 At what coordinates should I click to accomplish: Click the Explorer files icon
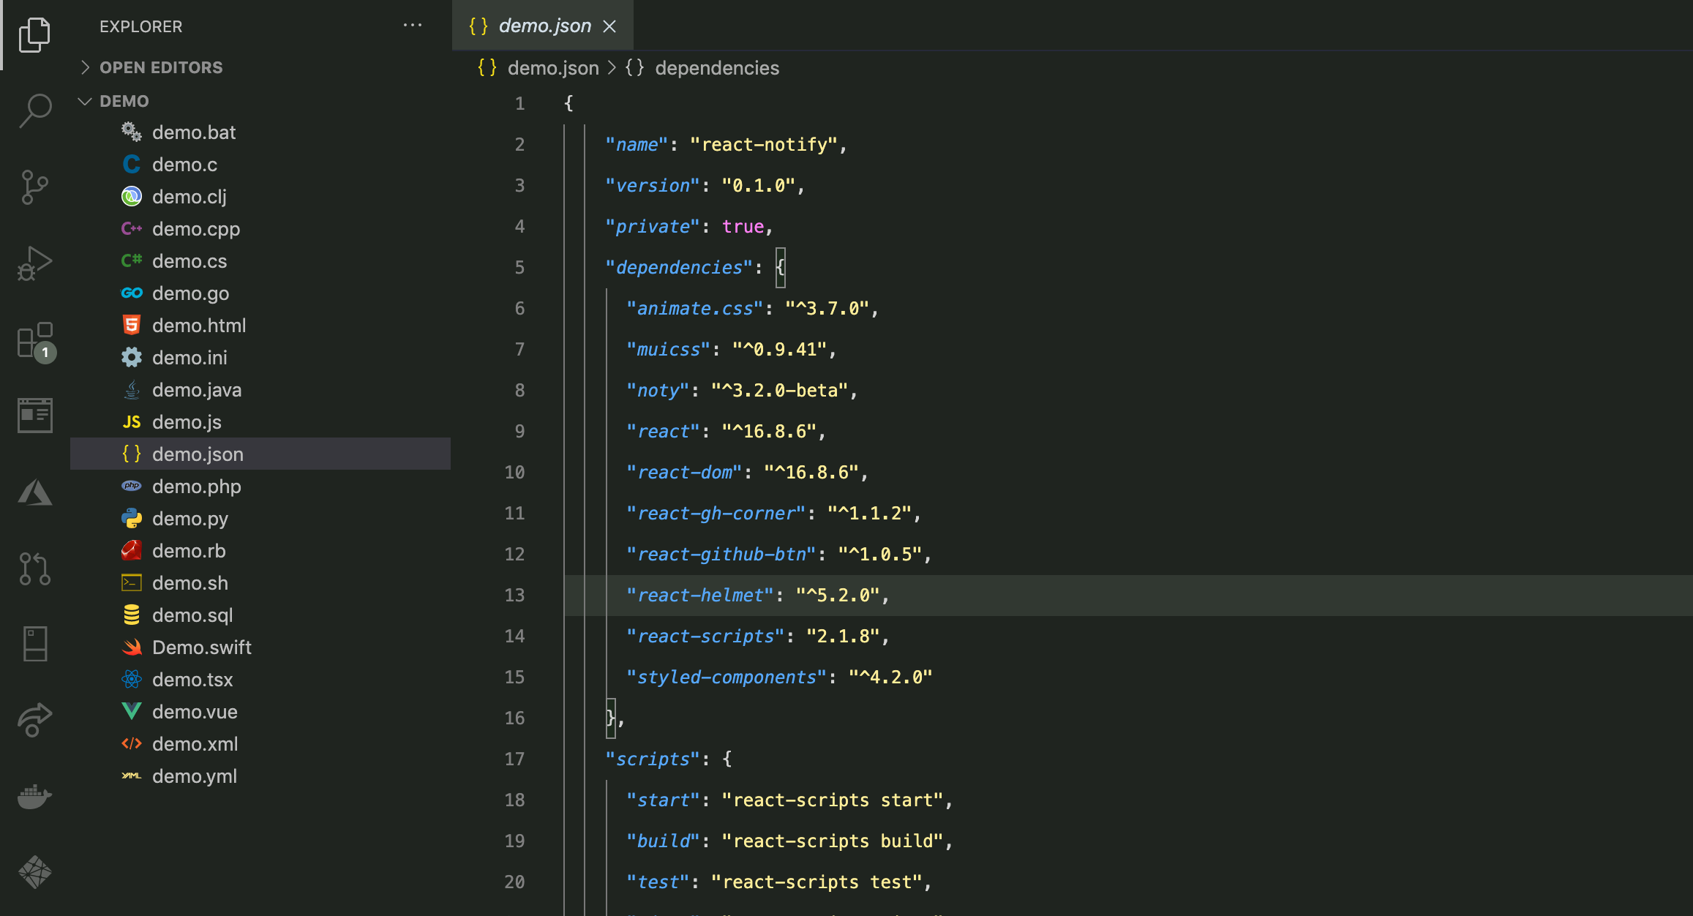click(35, 34)
